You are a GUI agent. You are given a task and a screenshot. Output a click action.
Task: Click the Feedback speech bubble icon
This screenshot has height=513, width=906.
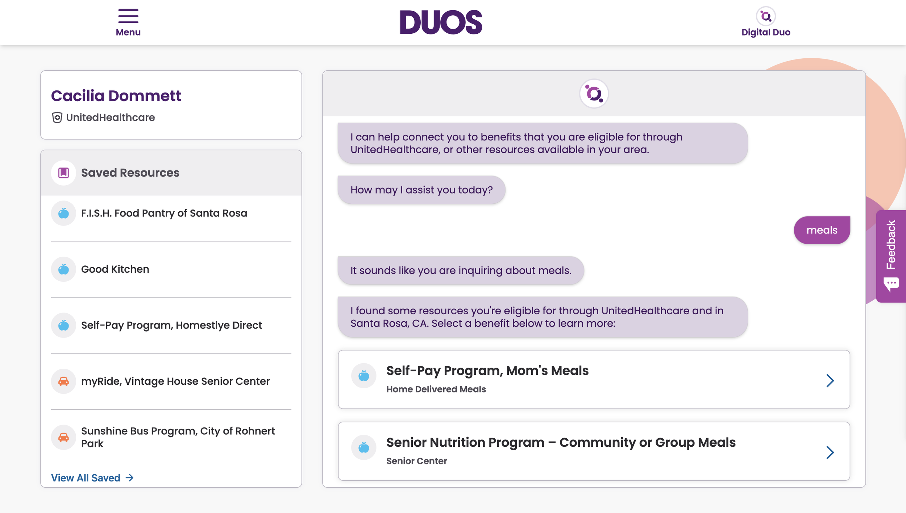point(891,284)
